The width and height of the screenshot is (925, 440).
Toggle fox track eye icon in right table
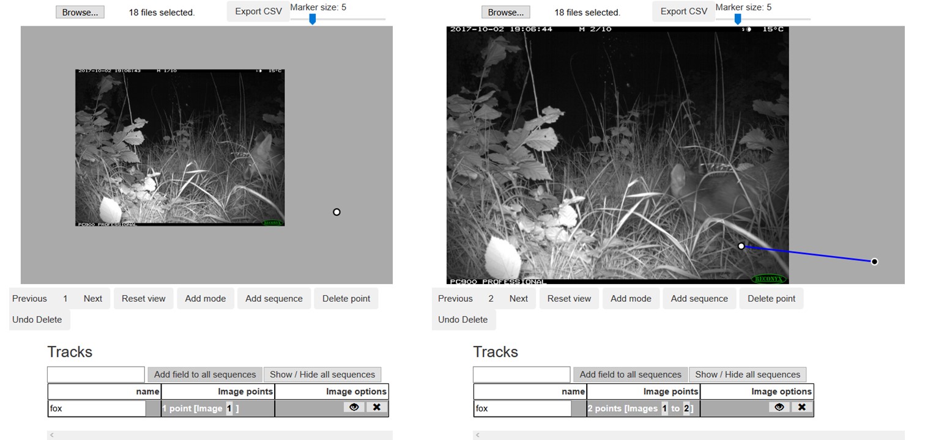(779, 407)
